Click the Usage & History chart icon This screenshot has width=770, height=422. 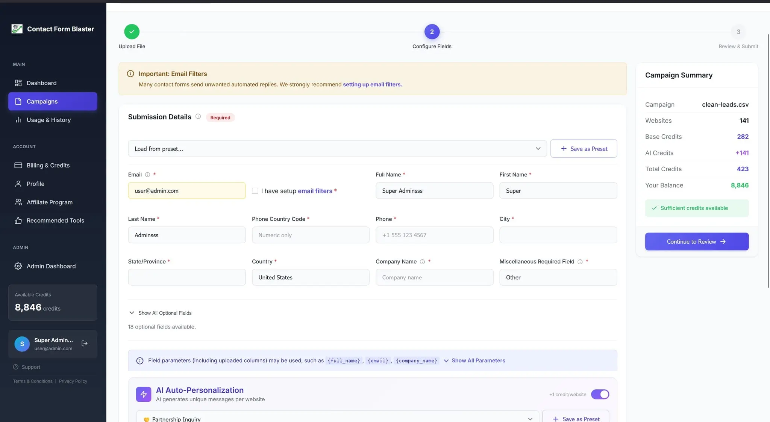(18, 120)
